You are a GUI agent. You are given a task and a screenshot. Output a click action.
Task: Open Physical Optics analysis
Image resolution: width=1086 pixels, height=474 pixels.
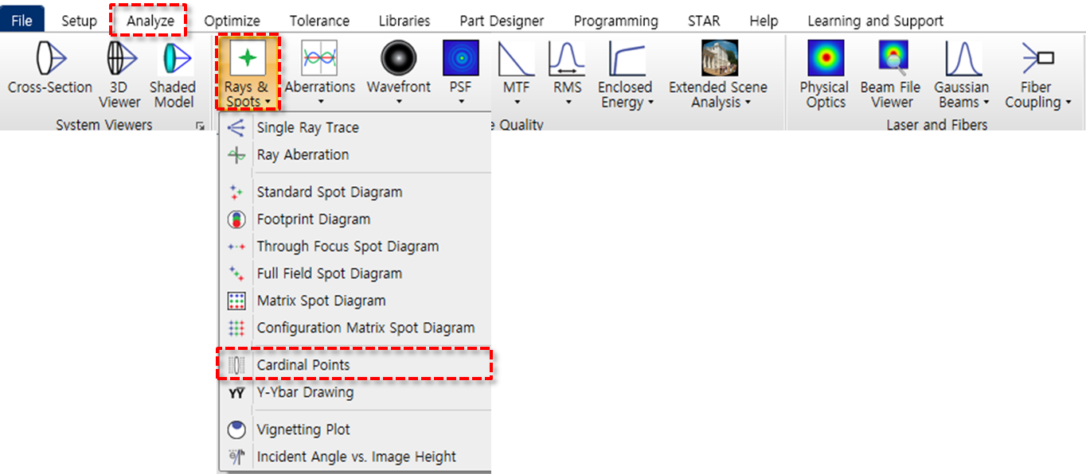825,74
